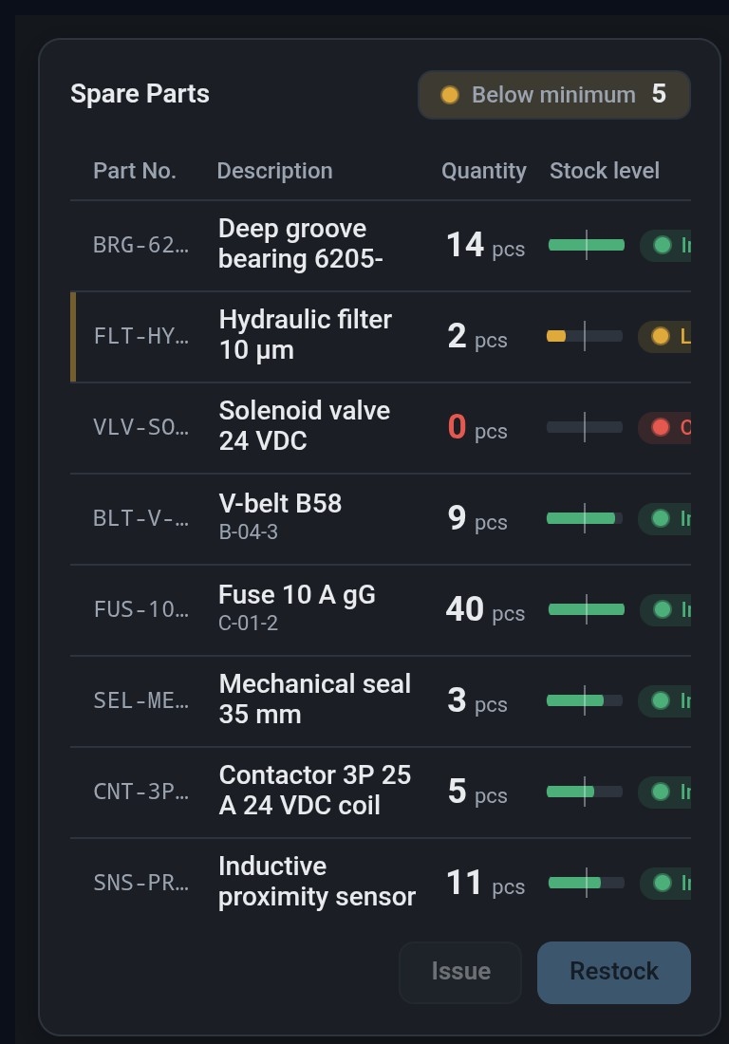The width and height of the screenshot is (729, 1044).
Task: Click the Description column header
Action: point(275,171)
